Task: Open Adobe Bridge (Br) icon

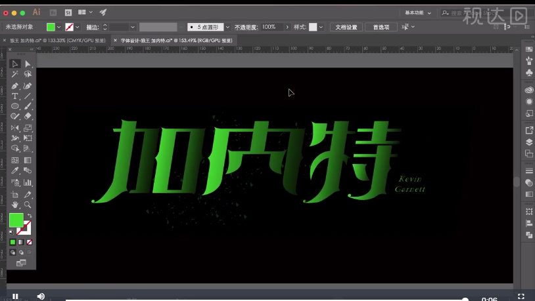Action: coord(53,12)
